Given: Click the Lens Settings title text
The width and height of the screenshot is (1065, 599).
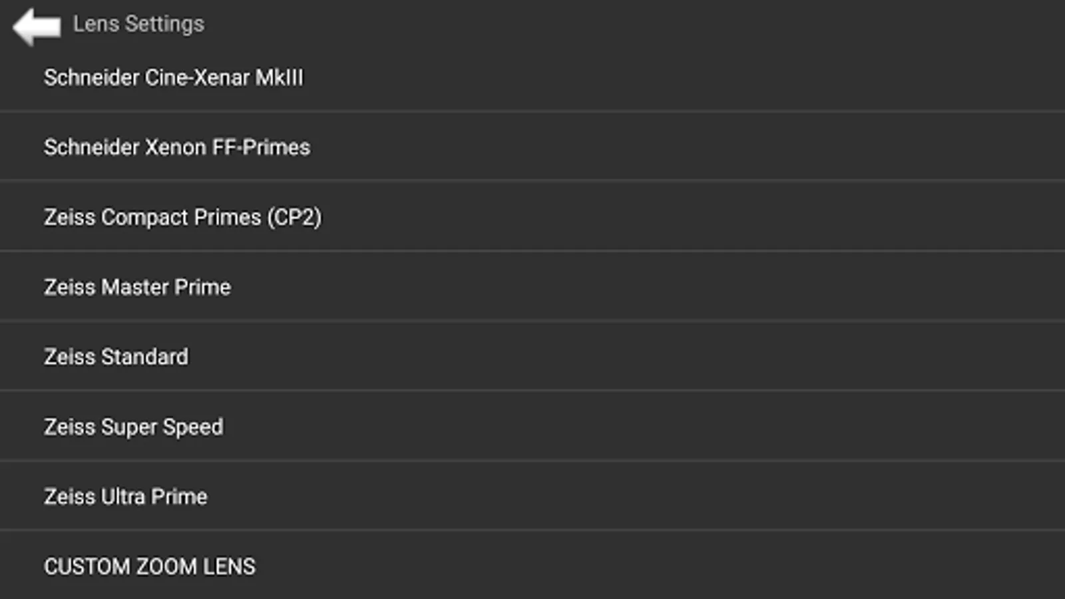Looking at the screenshot, I should (138, 24).
